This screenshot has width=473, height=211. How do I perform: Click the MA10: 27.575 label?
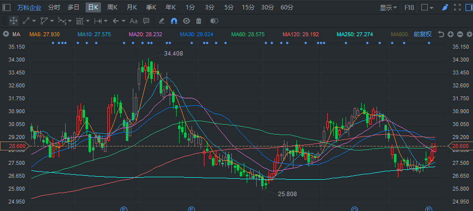(x=94, y=34)
